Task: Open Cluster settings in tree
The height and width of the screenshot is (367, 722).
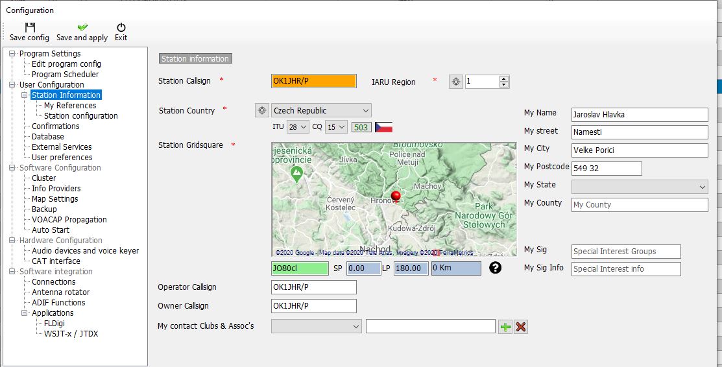Action: click(x=43, y=178)
